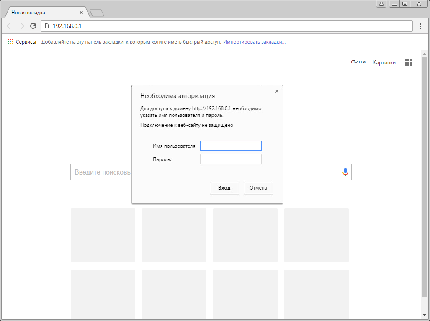Reload the page with refresh icon
This screenshot has height=321, width=430.
pyautogui.click(x=33, y=26)
